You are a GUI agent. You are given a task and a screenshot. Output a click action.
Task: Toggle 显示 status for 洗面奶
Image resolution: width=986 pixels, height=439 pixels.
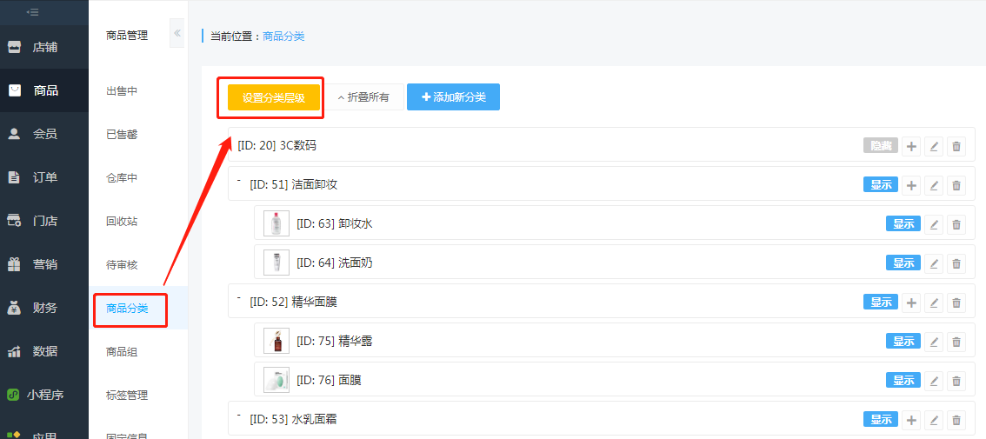903,263
